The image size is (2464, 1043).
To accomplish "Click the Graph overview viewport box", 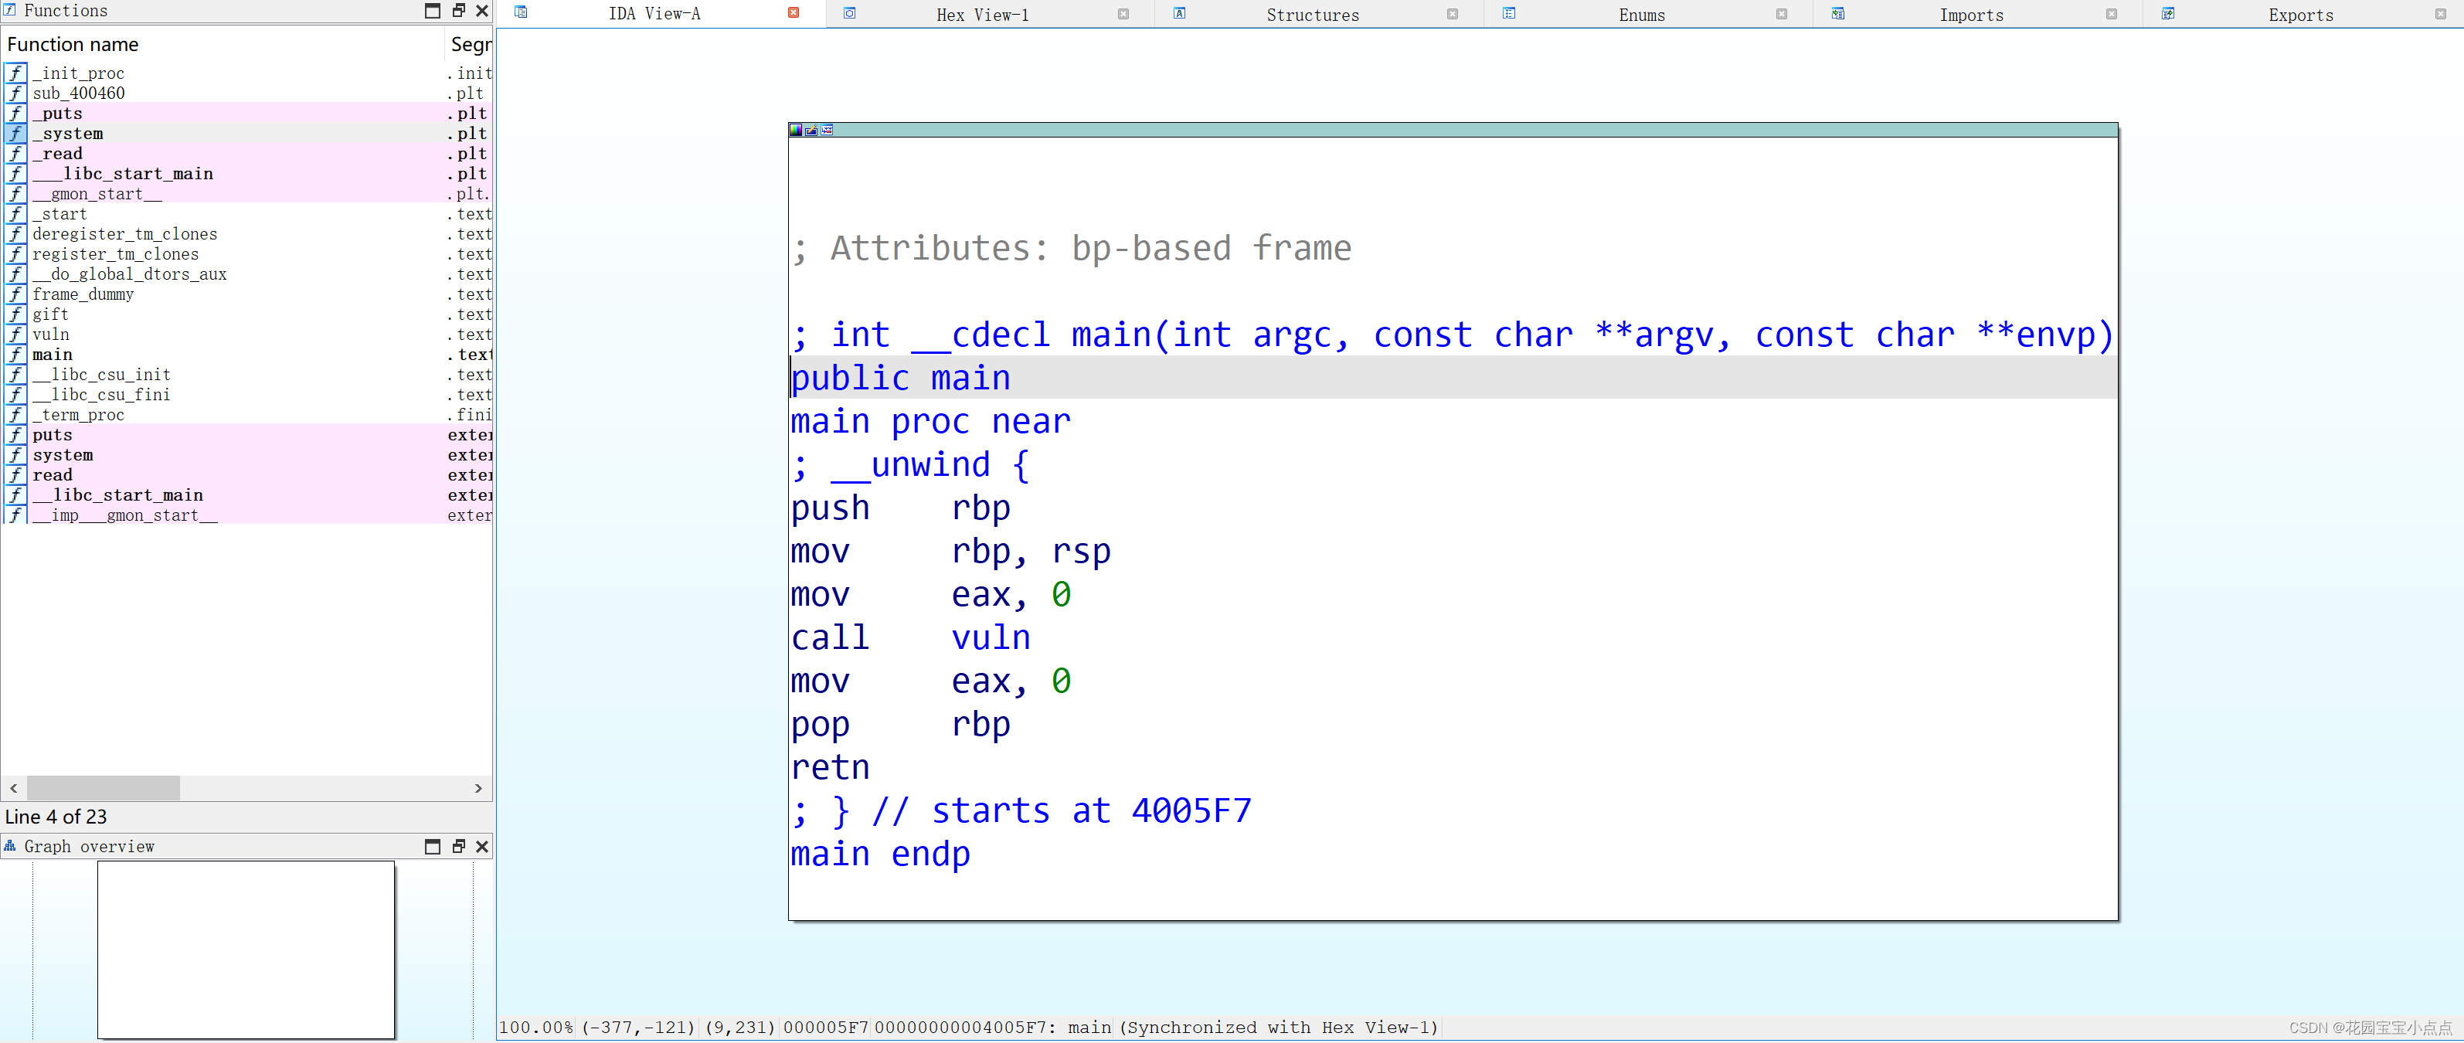I will click(246, 950).
